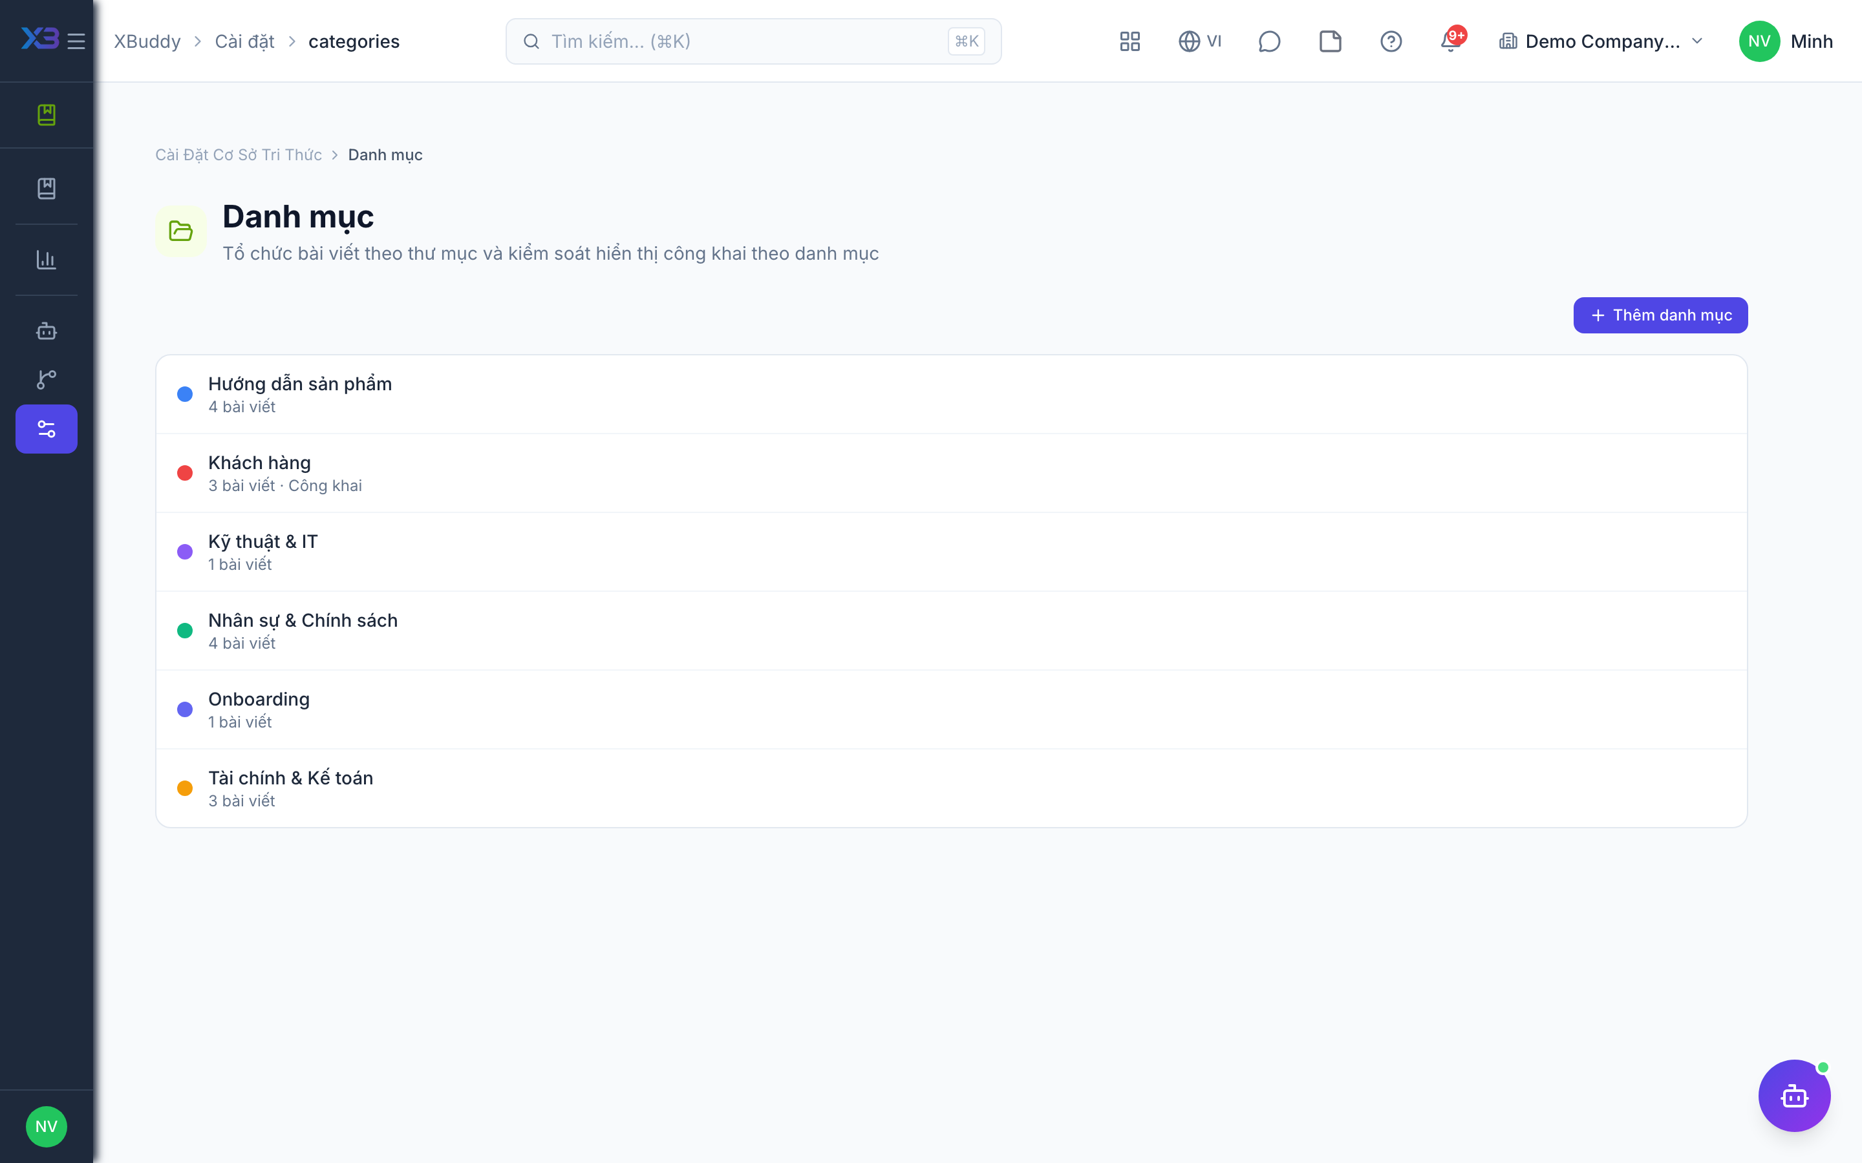Open the articles book icon in sidebar

[x=46, y=189]
